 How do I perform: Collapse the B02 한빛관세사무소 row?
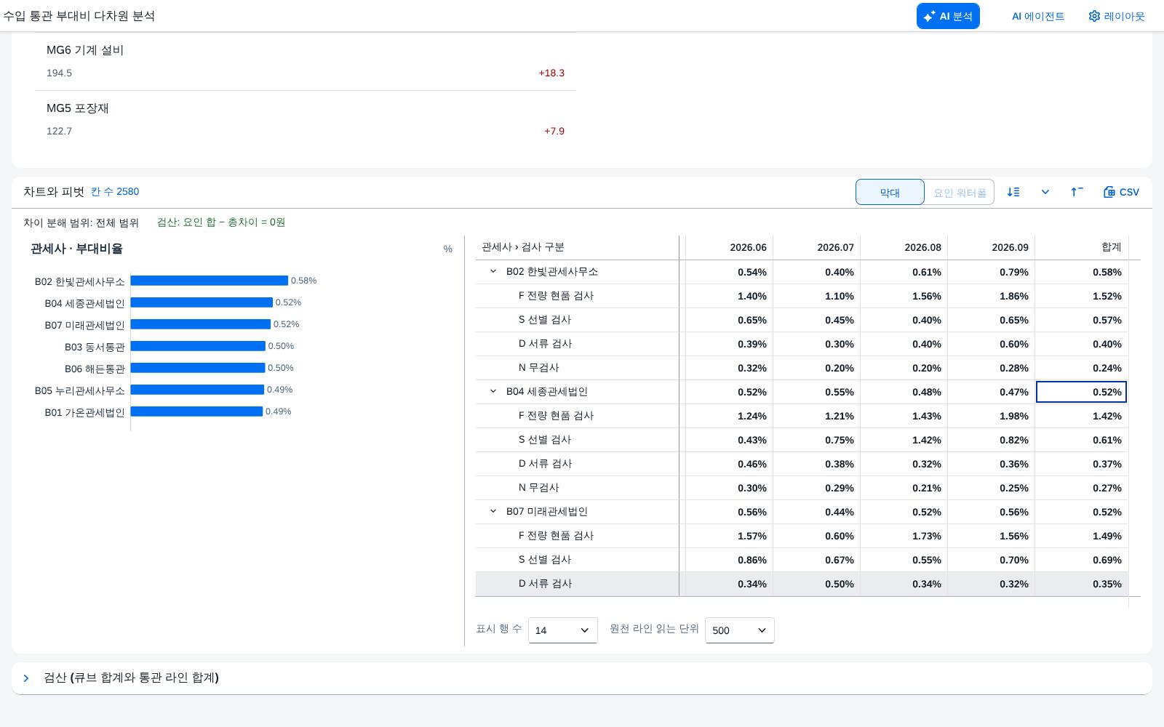pyautogui.click(x=493, y=271)
